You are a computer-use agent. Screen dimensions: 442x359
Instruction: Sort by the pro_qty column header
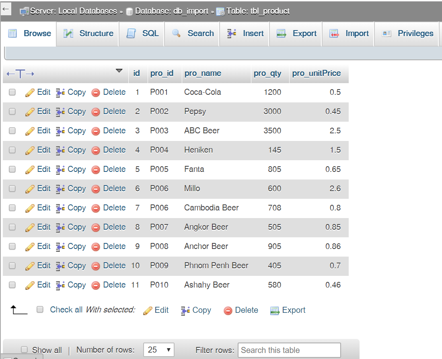click(x=267, y=73)
